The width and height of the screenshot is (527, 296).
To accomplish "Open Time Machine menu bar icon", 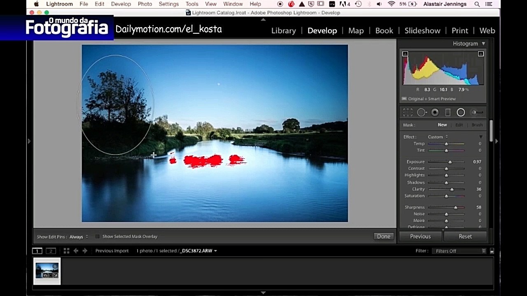I will point(358,4).
